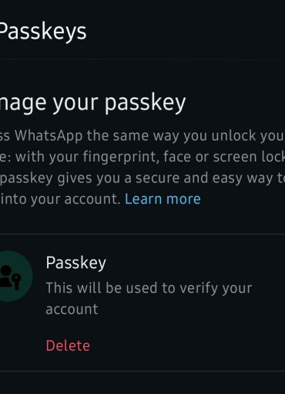Click the 'fingerprint, face or screen lock' line
This screenshot has width=285, height=394.
click(x=142, y=157)
